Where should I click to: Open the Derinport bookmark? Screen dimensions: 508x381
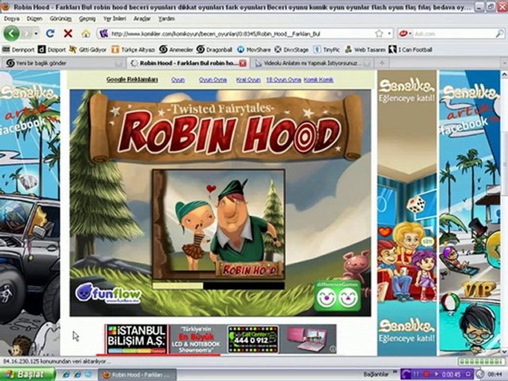18,50
